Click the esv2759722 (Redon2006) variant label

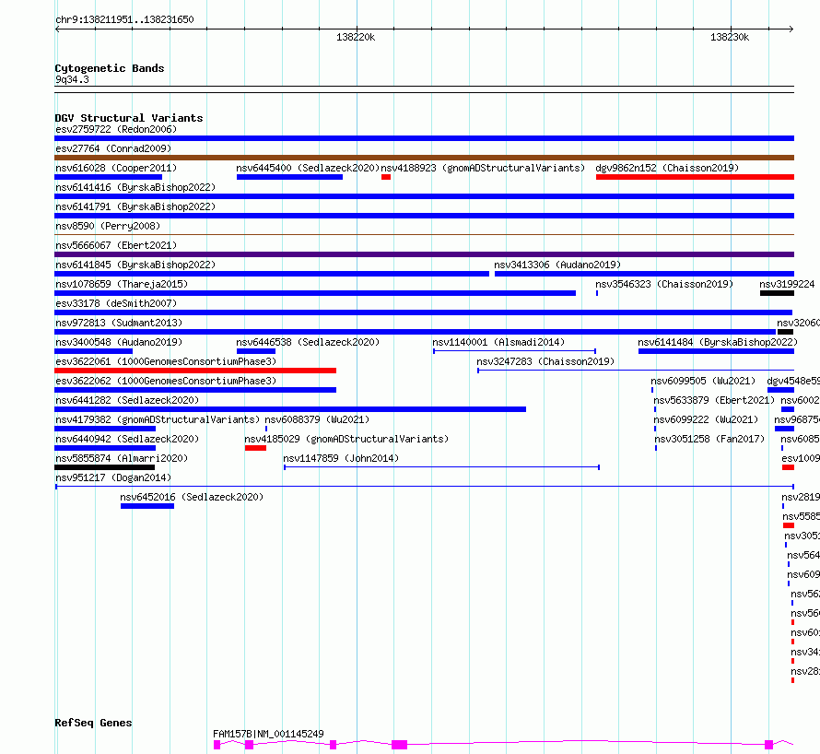[x=116, y=129]
